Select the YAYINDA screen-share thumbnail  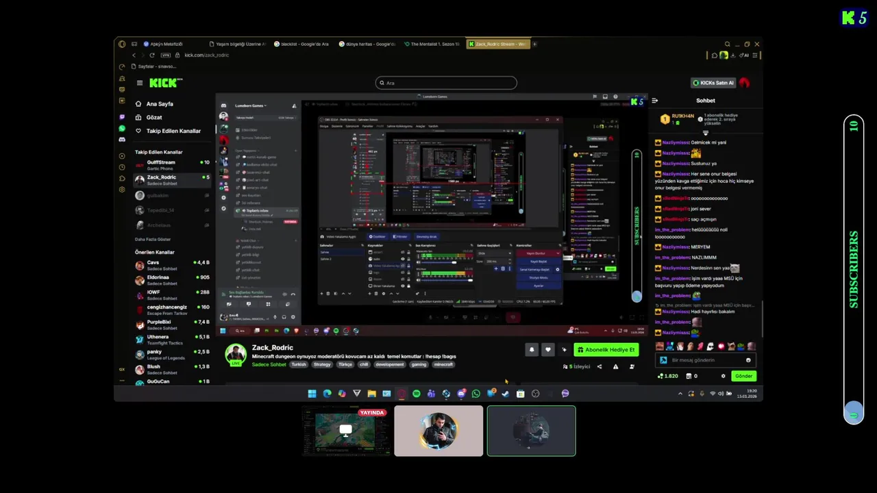point(346,431)
